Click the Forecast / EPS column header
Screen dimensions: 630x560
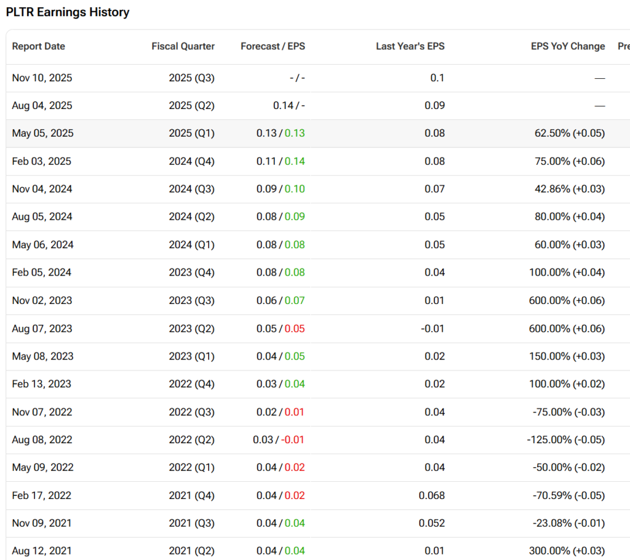point(273,46)
